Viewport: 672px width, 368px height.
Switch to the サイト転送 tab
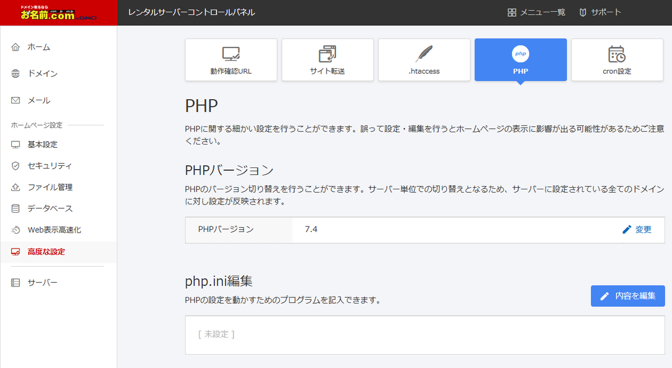coord(328,60)
